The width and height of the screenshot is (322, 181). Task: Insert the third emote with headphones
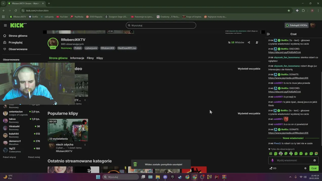point(281,154)
